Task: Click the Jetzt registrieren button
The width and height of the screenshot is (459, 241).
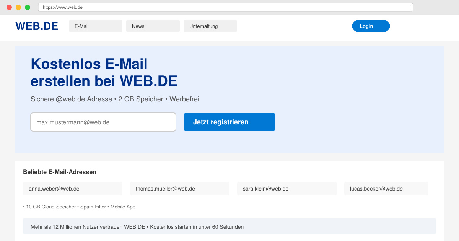Action: pyautogui.click(x=229, y=122)
